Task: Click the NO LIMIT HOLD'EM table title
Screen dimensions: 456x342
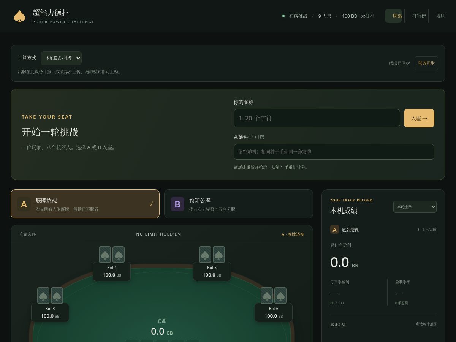Action: (159, 234)
